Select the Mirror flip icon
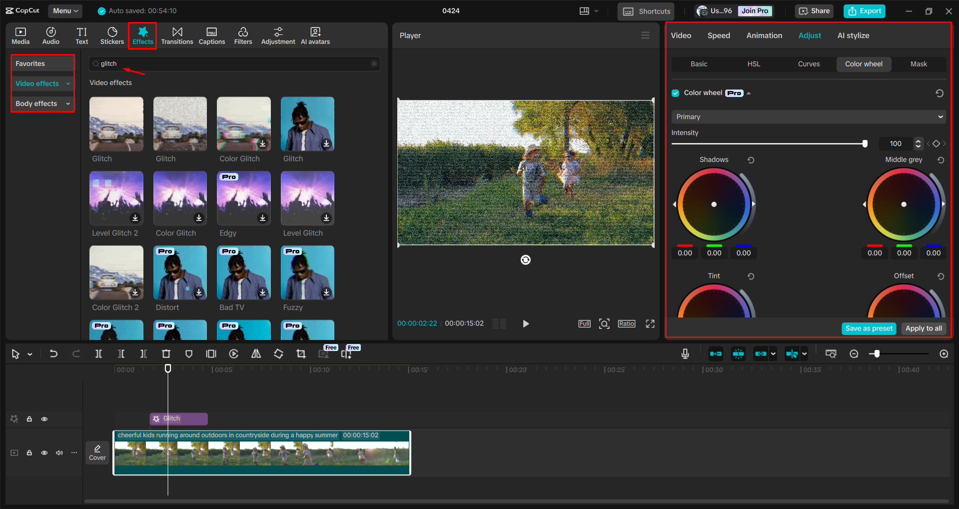959x509 pixels. [x=256, y=353]
